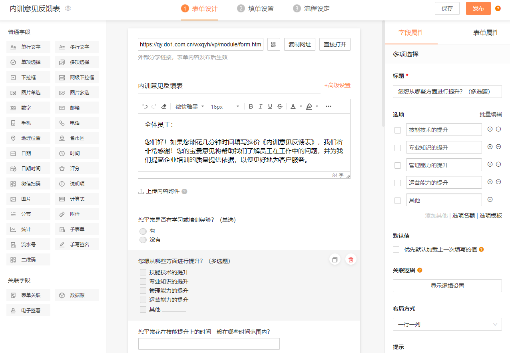The width and height of the screenshot is (510, 353).
Task: Open the help icon next to 发布
Action: point(498,8)
